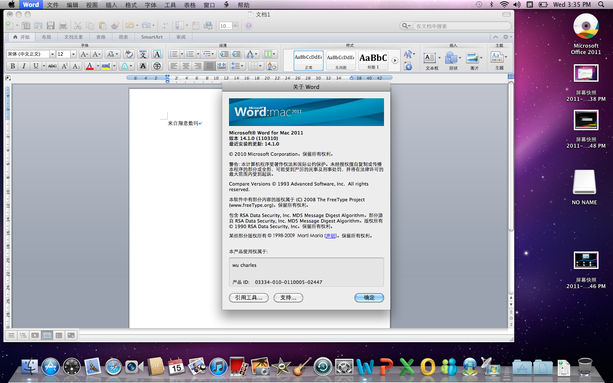The height and width of the screenshot is (383, 613).
Task: Select Justify text alignment
Action: [209, 66]
